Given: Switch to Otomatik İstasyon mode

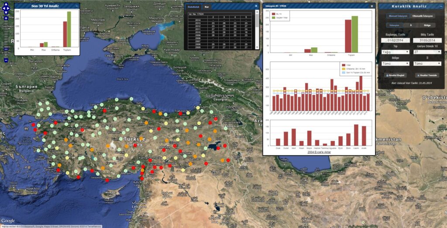Looking at the screenshot, I should (x=423, y=16).
